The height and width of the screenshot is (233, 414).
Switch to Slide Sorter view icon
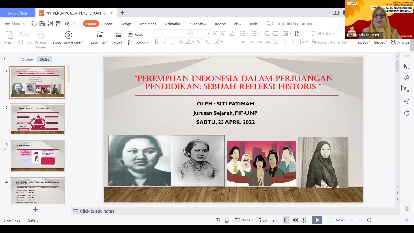pyautogui.click(x=295, y=220)
